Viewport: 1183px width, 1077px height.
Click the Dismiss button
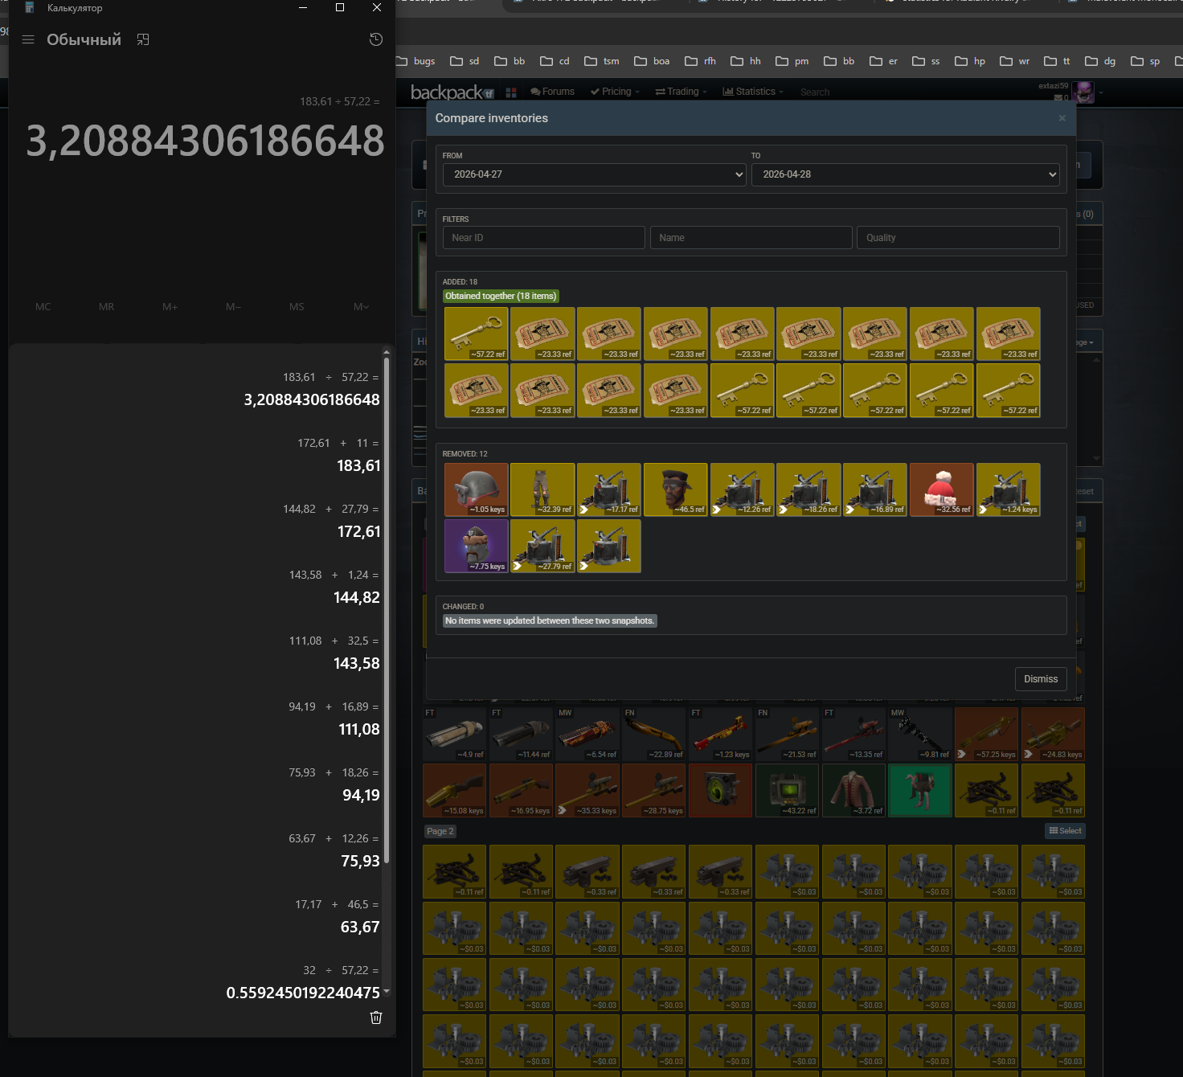point(1041,679)
